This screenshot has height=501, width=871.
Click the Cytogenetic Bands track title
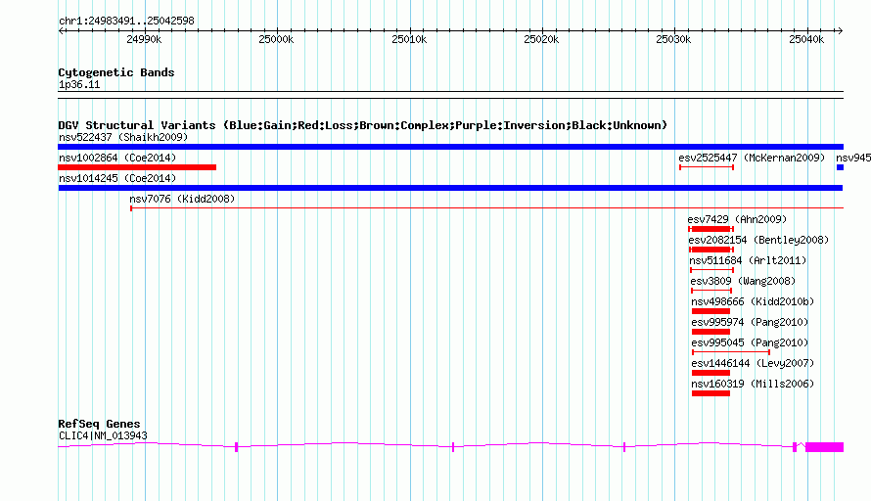(x=116, y=72)
